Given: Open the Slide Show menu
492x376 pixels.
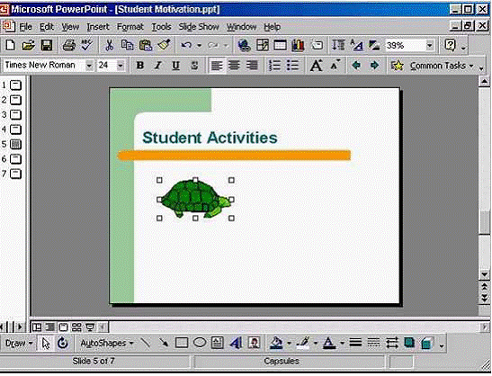Looking at the screenshot, I should click(x=199, y=27).
